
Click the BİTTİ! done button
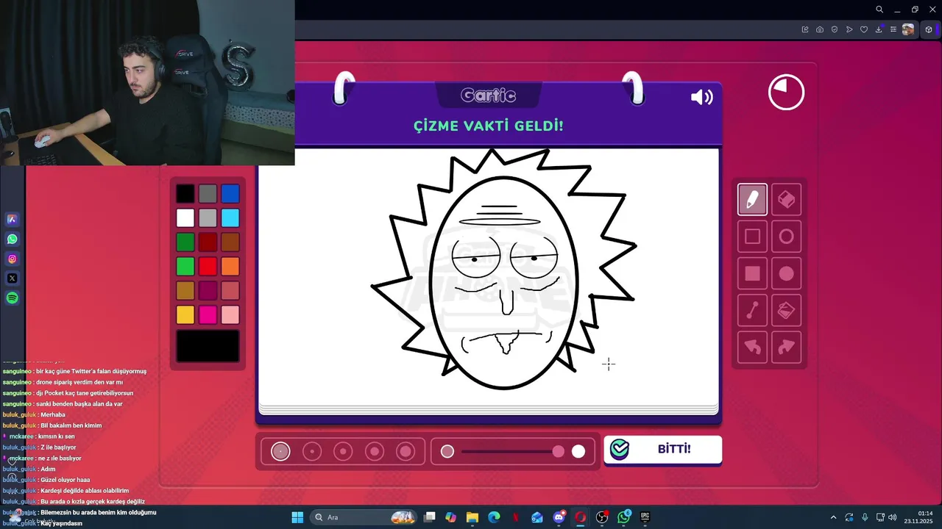662,450
